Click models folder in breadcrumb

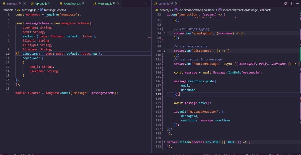[x=8, y=10]
